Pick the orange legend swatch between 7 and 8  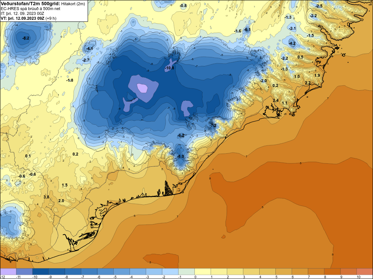click(316, 272)
